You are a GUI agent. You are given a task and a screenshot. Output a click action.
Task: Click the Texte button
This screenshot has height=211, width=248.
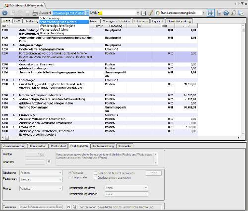153,173
